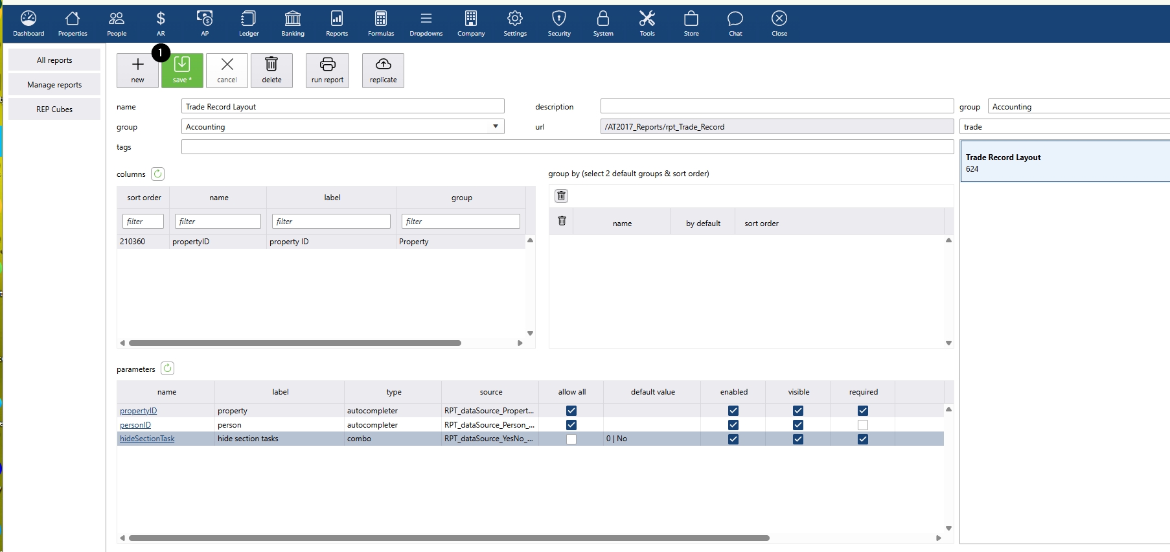Toggle allow all for hideSectionTask
Screen dimensions: 1170x552
(x=571, y=439)
